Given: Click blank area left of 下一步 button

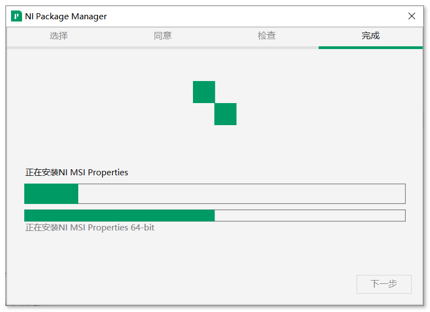Looking at the screenshot, I should point(192,284).
